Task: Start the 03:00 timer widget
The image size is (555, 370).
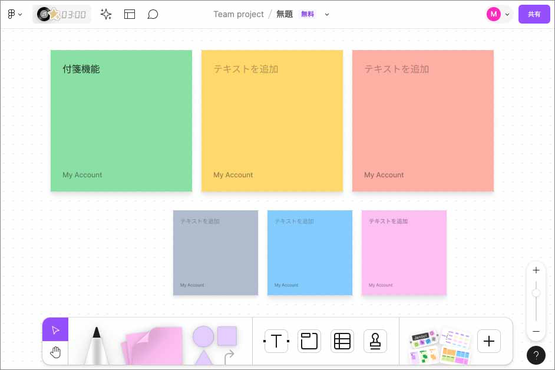Action: click(x=61, y=14)
